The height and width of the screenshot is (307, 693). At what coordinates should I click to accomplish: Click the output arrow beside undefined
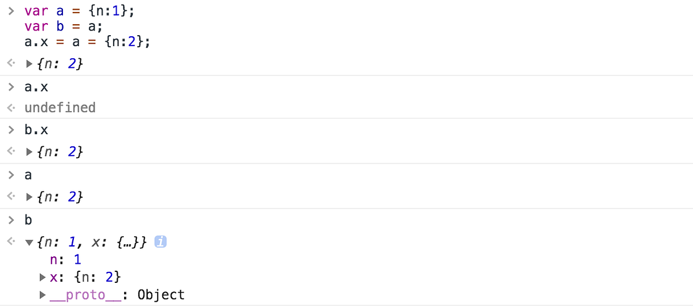(x=10, y=108)
